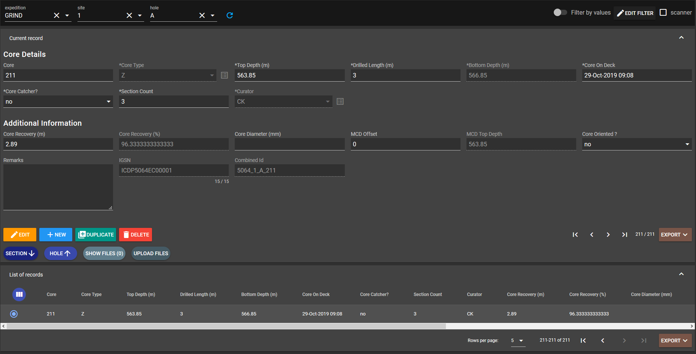Jump to the first record using pagination

tap(575, 235)
